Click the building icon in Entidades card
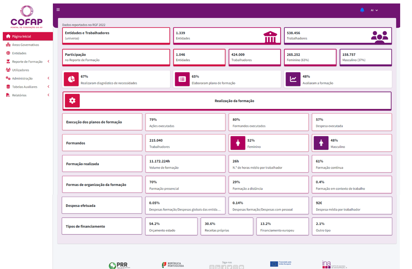Screen dimensions: 412x269 click(x=270, y=37)
